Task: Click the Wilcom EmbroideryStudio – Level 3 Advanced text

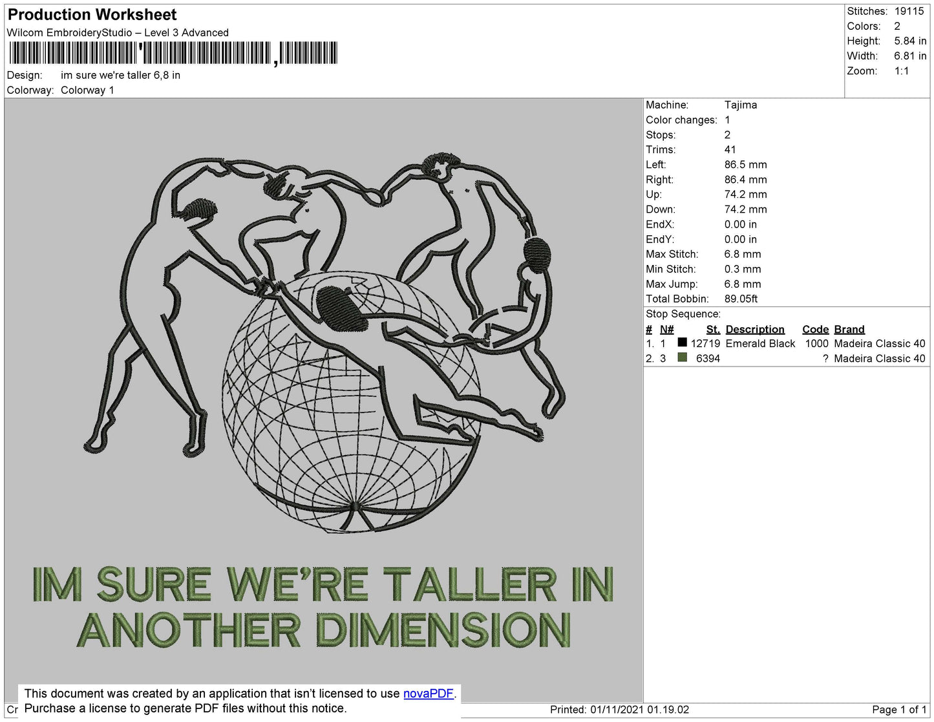Action: point(118,32)
